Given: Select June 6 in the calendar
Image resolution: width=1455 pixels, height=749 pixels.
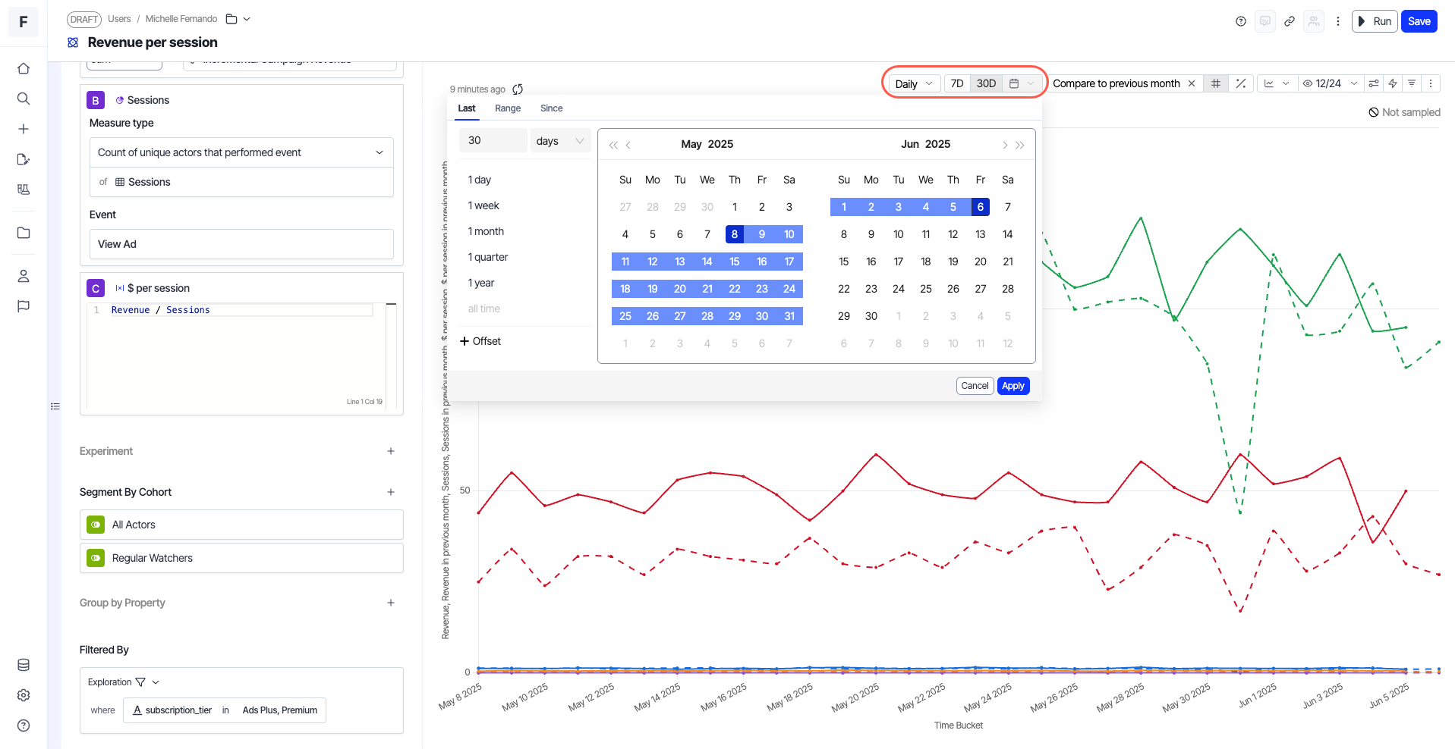Looking at the screenshot, I should pos(981,207).
